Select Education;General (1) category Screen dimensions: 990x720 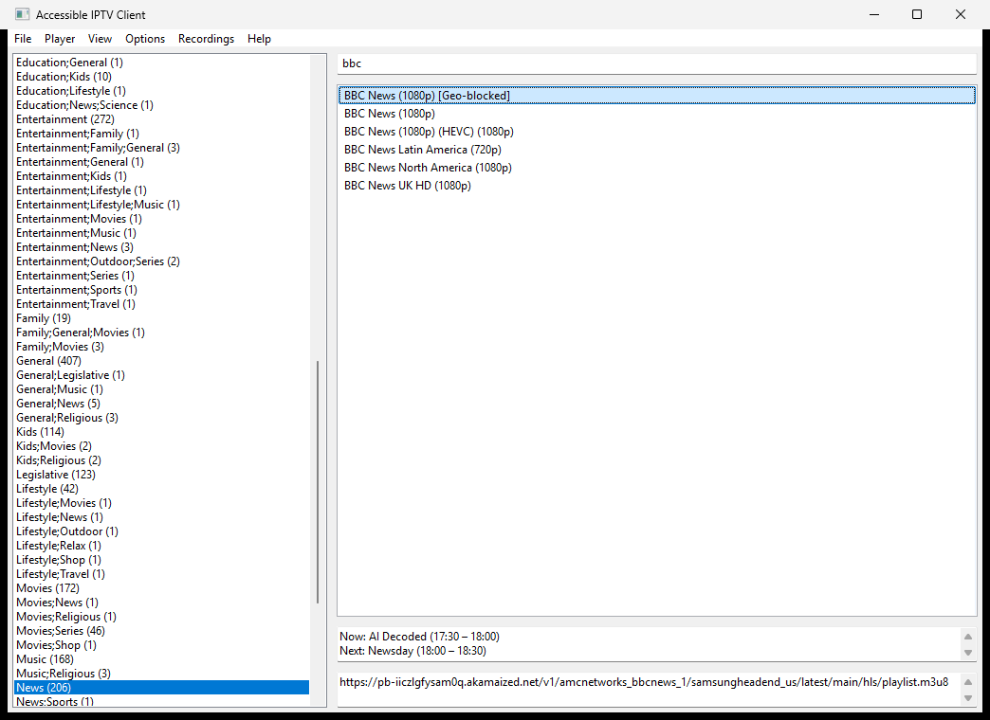pos(161,63)
